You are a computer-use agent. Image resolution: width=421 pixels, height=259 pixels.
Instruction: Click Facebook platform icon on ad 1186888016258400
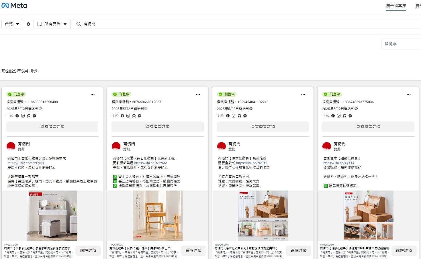point(17,116)
